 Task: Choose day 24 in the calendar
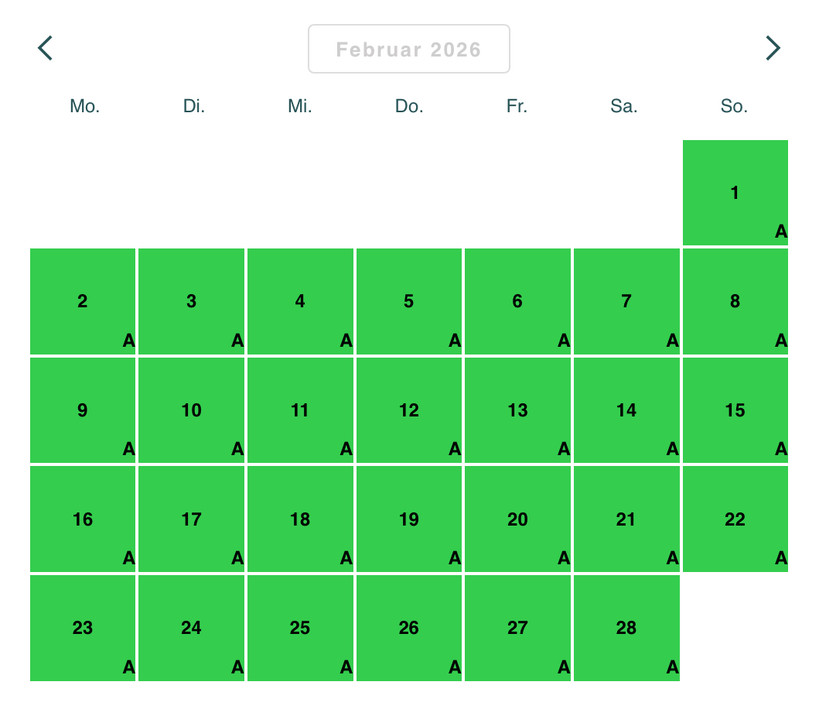(x=191, y=628)
